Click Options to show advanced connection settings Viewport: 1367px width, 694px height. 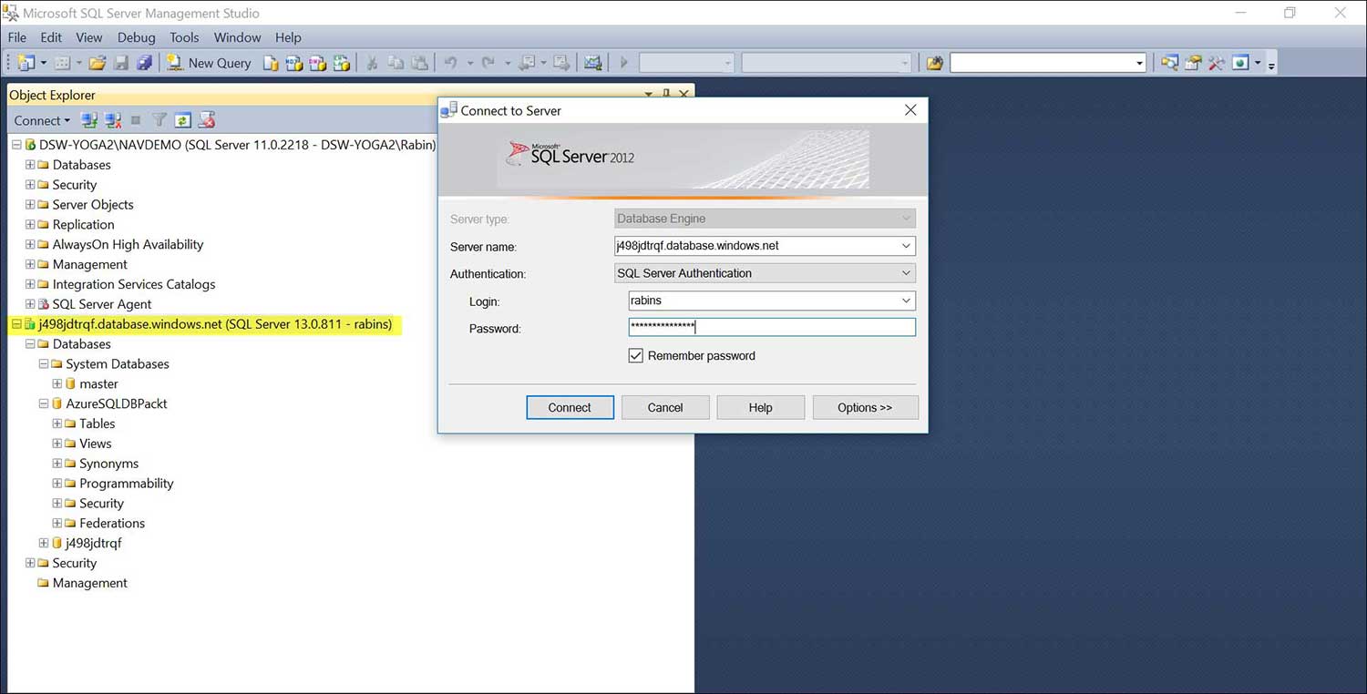[864, 407]
